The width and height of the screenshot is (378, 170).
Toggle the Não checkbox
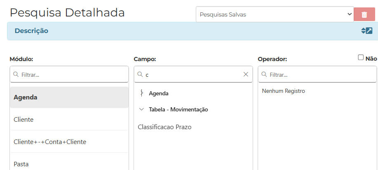tap(361, 57)
